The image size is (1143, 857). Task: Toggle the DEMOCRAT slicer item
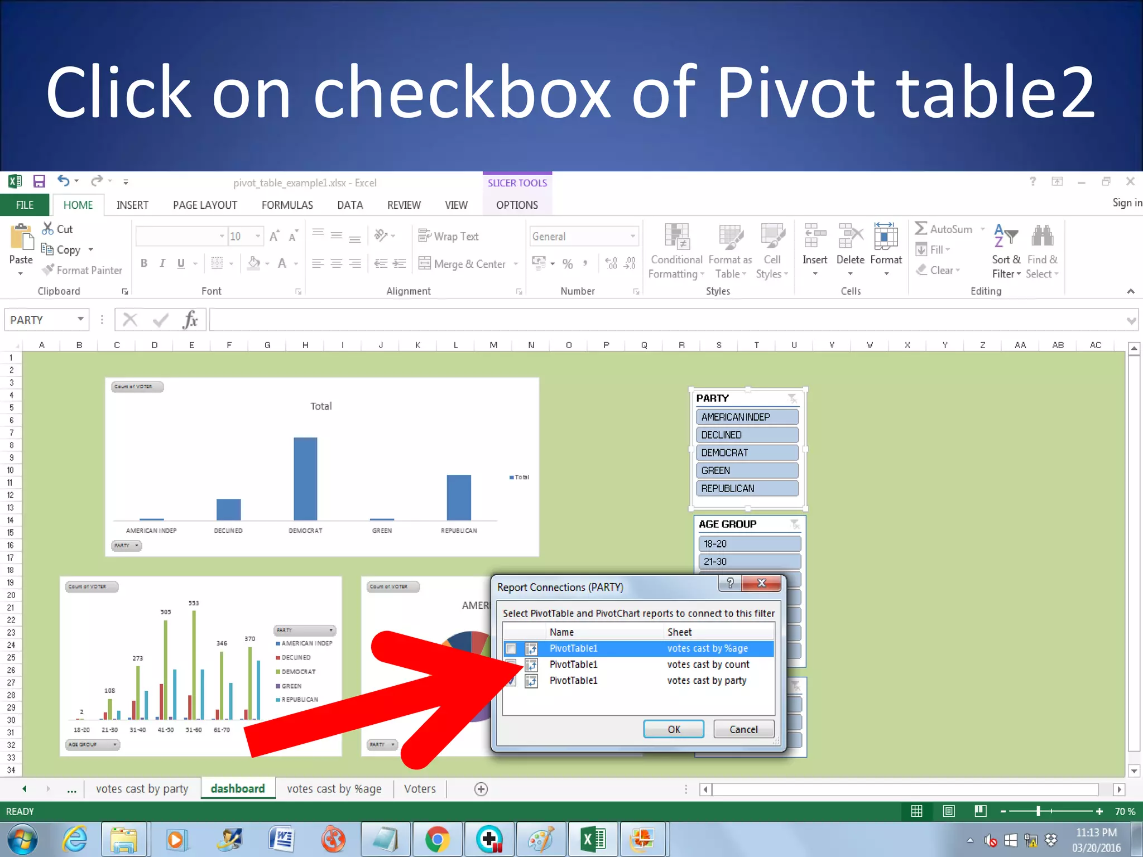click(747, 452)
